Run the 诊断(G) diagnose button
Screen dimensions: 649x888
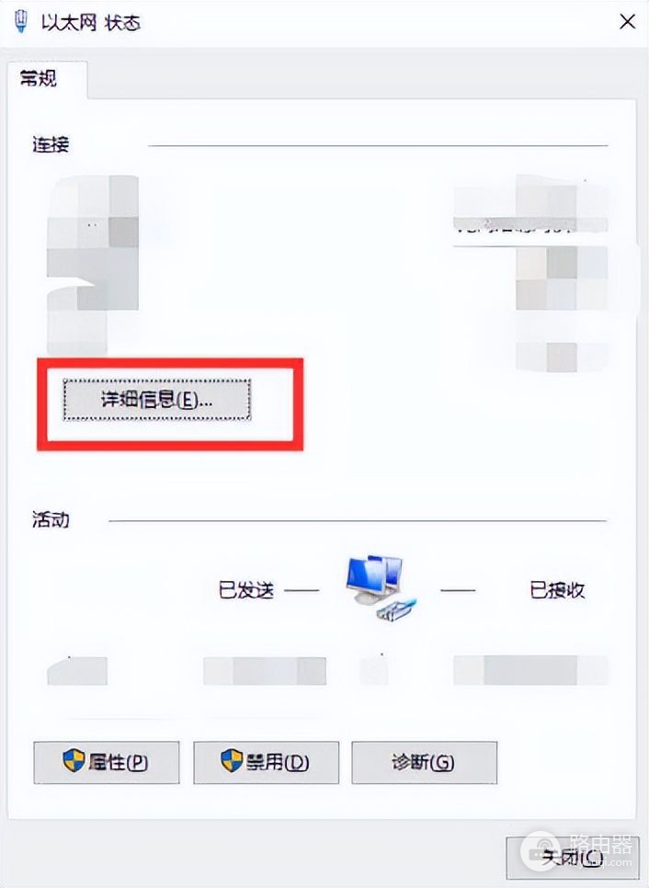click(x=424, y=762)
